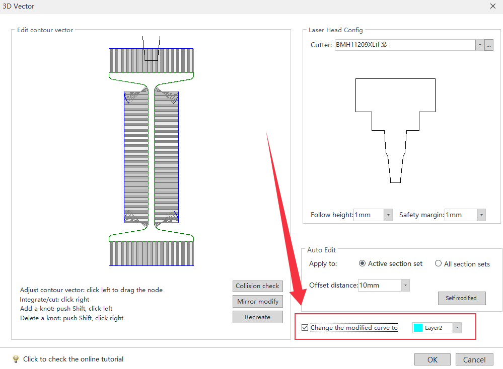Viewport: 503px width, 369px height.
Task: Click the bottom hatched flange in contour editor
Action: (x=151, y=253)
